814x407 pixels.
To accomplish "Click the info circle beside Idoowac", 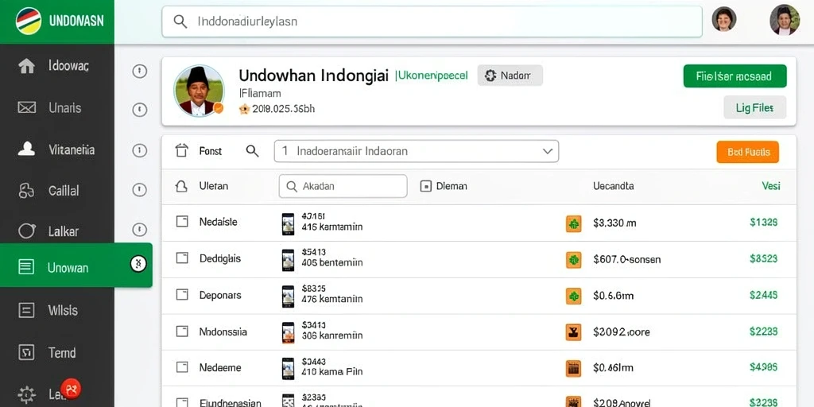I will click(x=139, y=71).
